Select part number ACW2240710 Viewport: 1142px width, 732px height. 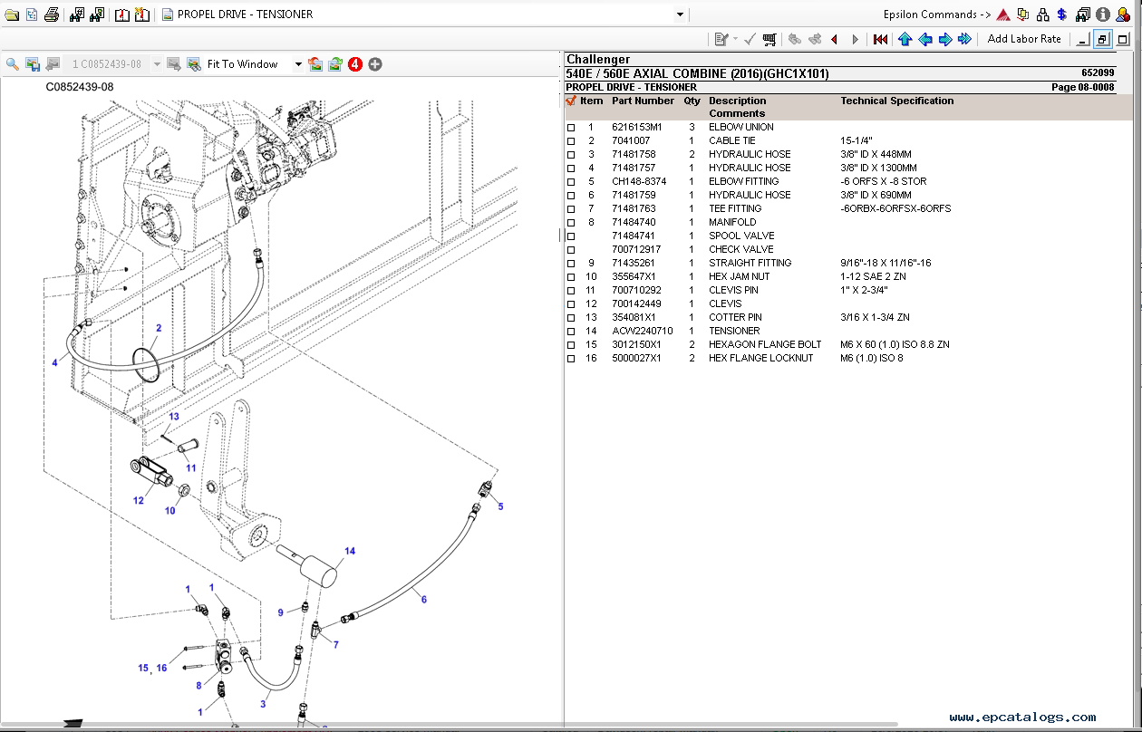(642, 332)
